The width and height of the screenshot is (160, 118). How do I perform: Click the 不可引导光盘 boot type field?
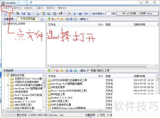[x=28, y=19]
